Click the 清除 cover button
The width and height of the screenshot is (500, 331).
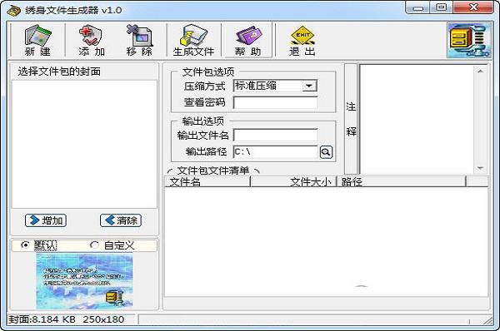121,220
